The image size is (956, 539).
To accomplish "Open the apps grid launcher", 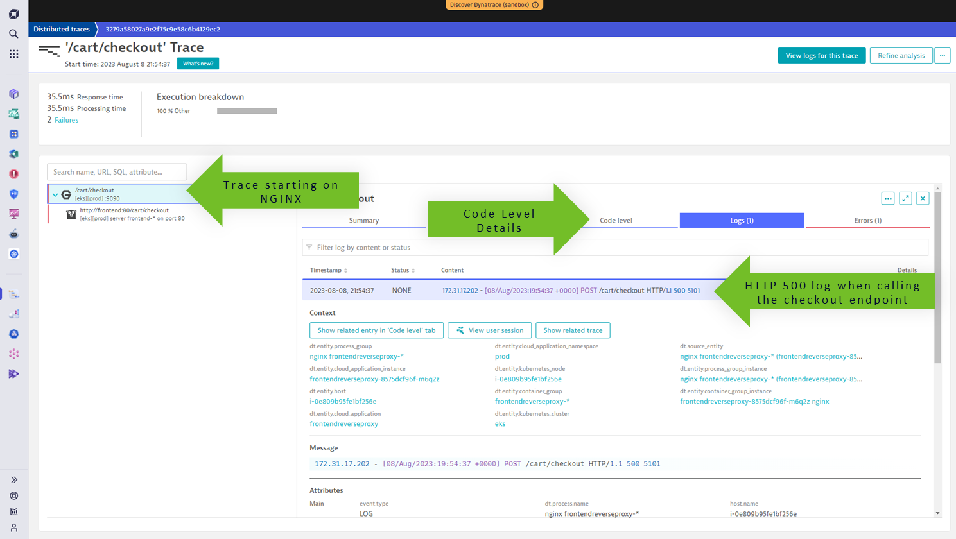I will point(13,54).
